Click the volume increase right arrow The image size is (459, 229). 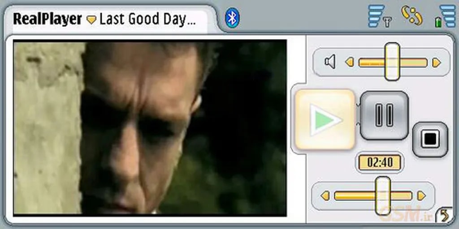point(436,63)
